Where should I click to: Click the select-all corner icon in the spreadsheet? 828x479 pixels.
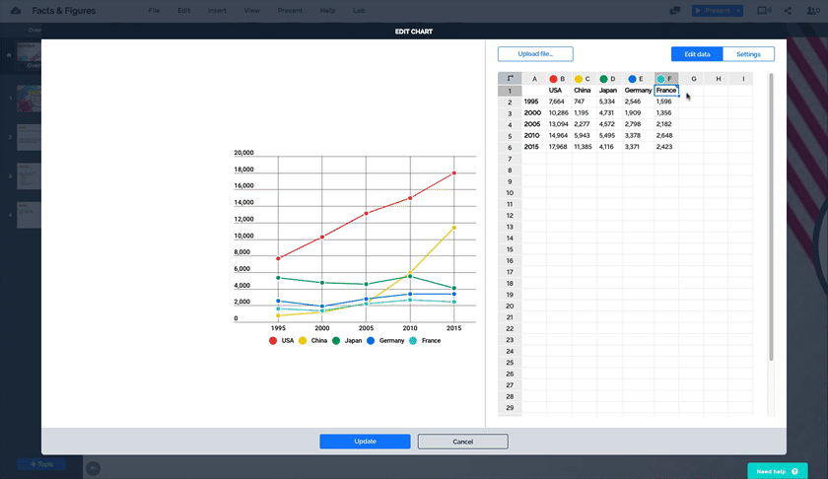coord(510,79)
